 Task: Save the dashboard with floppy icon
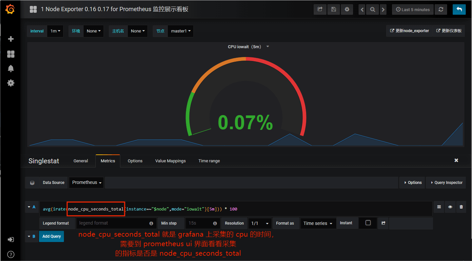pyautogui.click(x=333, y=10)
